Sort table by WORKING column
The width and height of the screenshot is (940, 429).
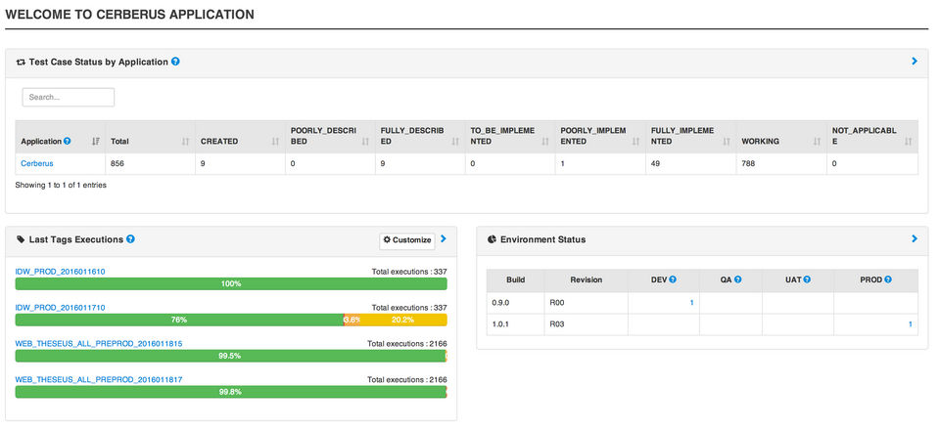817,142
